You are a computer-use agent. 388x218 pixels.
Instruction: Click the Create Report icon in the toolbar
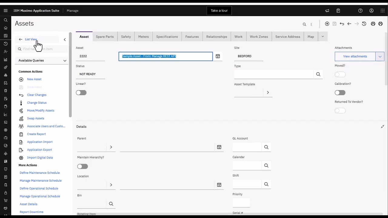pos(373,24)
